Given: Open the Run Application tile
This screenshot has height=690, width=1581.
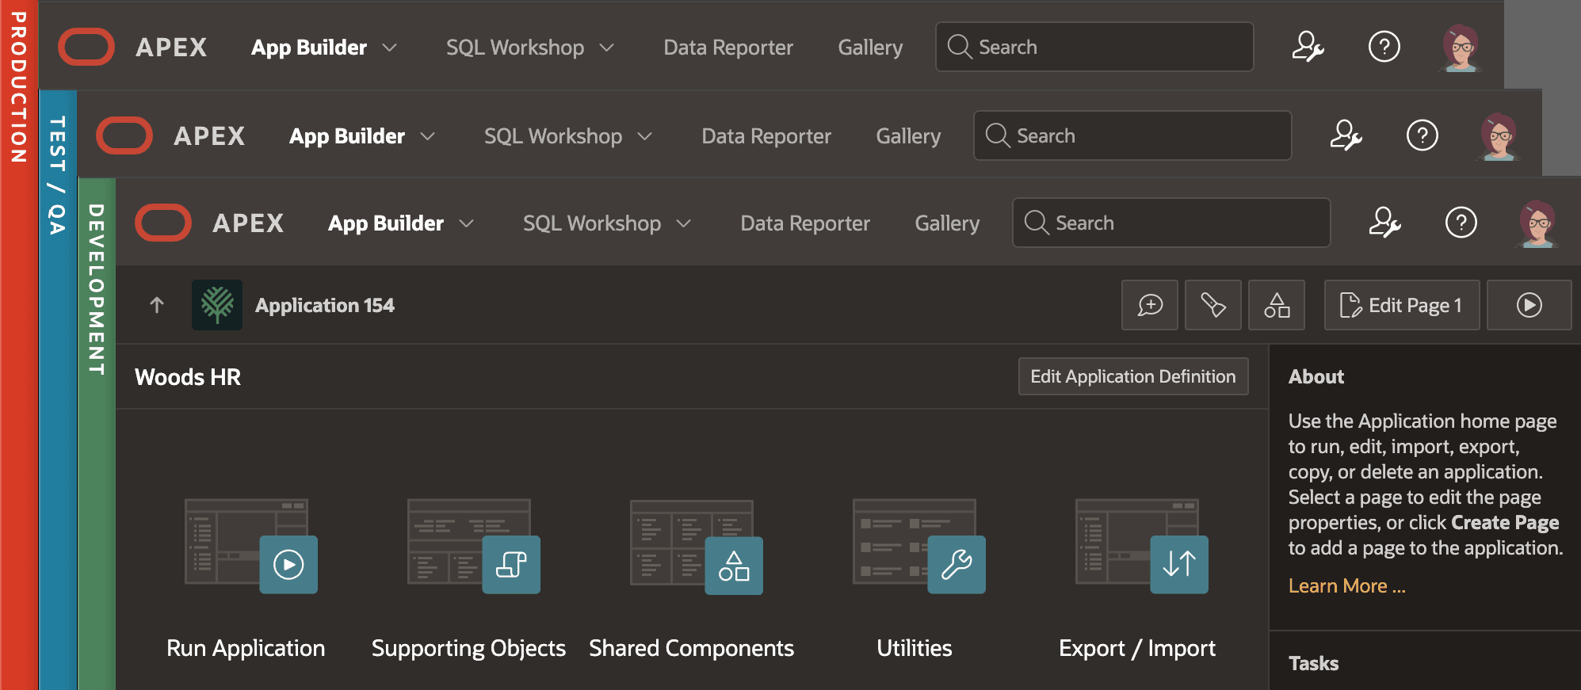Looking at the screenshot, I should click(246, 579).
